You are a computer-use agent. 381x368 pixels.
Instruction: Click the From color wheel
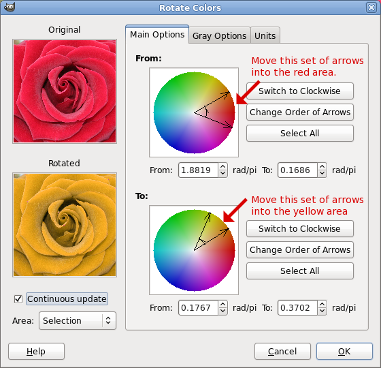(194, 112)
